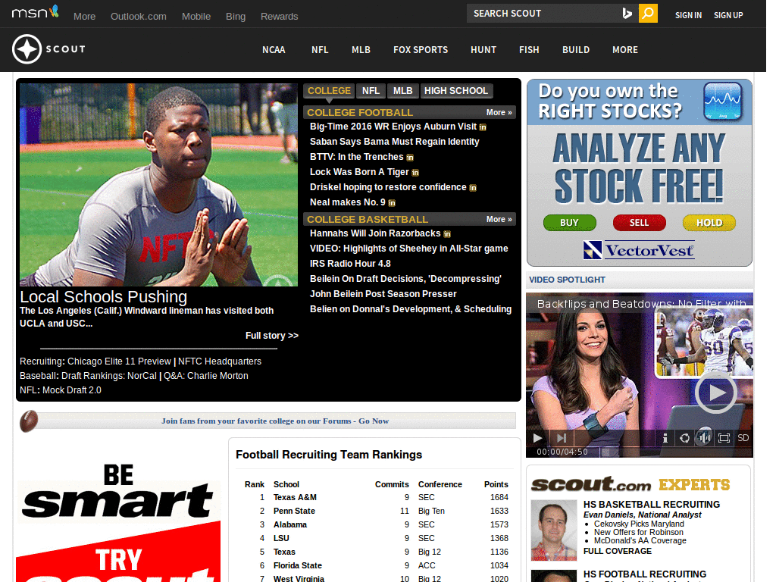
Task: Open FISH navigation item
Action: (x=529, y=50)
